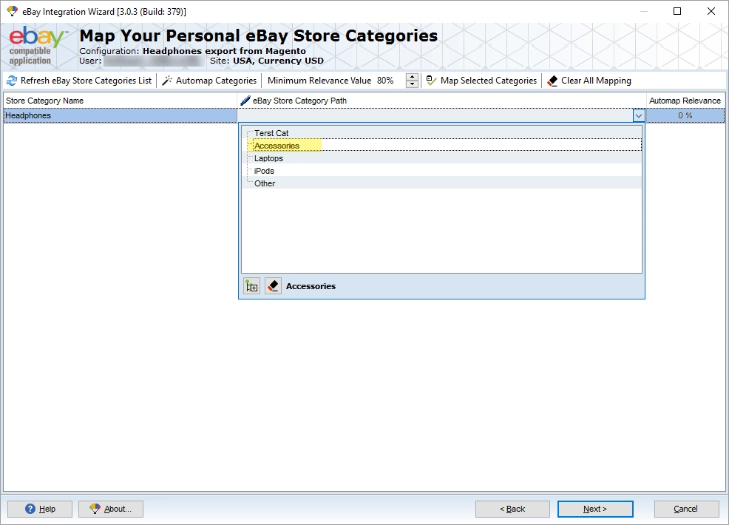Close the eBay Integration Wizard window
729x525 pixels.
pyautogui.click(x=711, y=11)
